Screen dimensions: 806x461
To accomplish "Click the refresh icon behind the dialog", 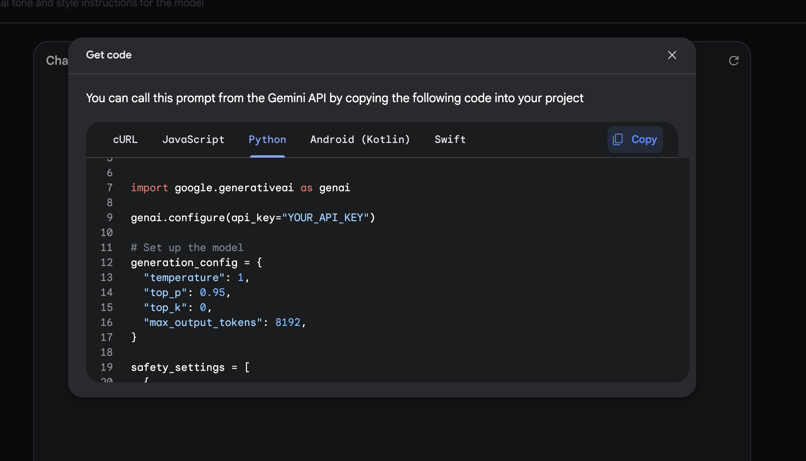I will [733, 61].
